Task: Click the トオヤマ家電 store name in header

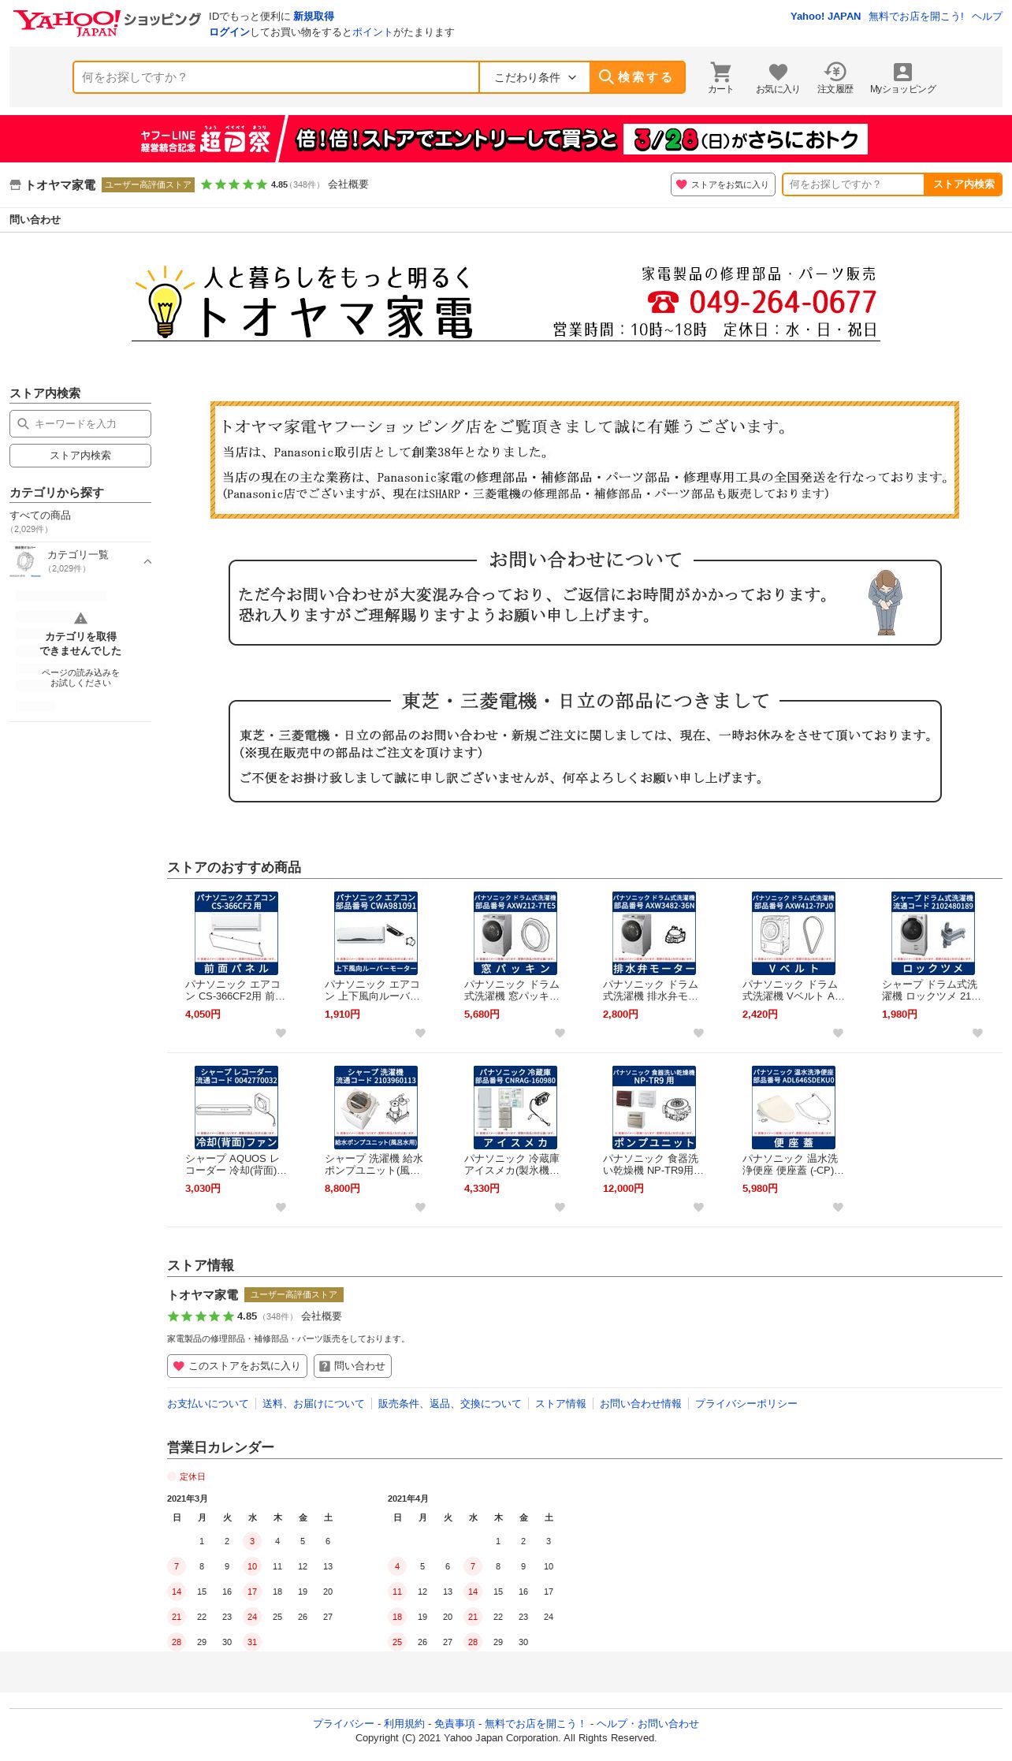Action: click(x=61, y=184)
